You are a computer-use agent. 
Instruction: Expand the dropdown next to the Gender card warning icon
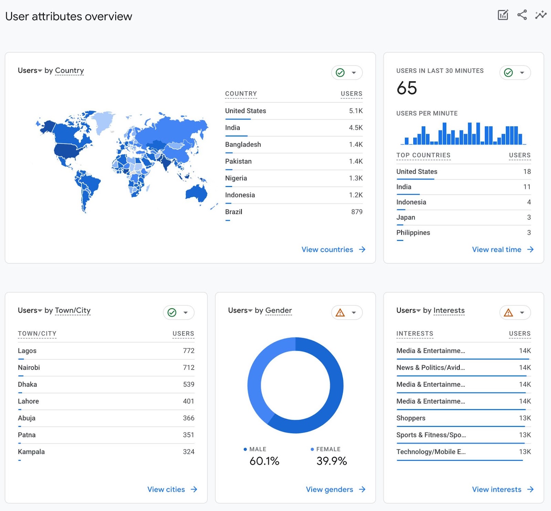354,313
